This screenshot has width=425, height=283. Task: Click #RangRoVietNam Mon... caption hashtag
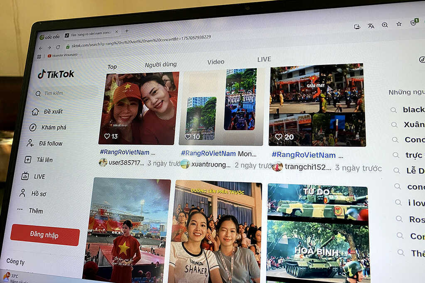(x=208, y=154)
